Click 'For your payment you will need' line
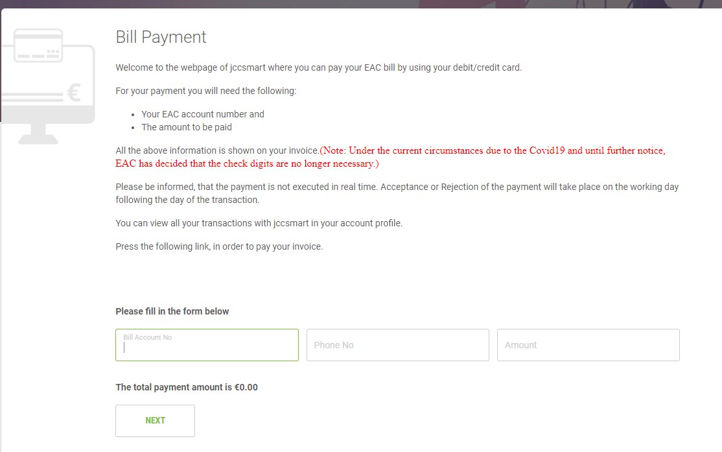This screenshot has height=452, width=722. pyautogui.click(x=205, y=91)
